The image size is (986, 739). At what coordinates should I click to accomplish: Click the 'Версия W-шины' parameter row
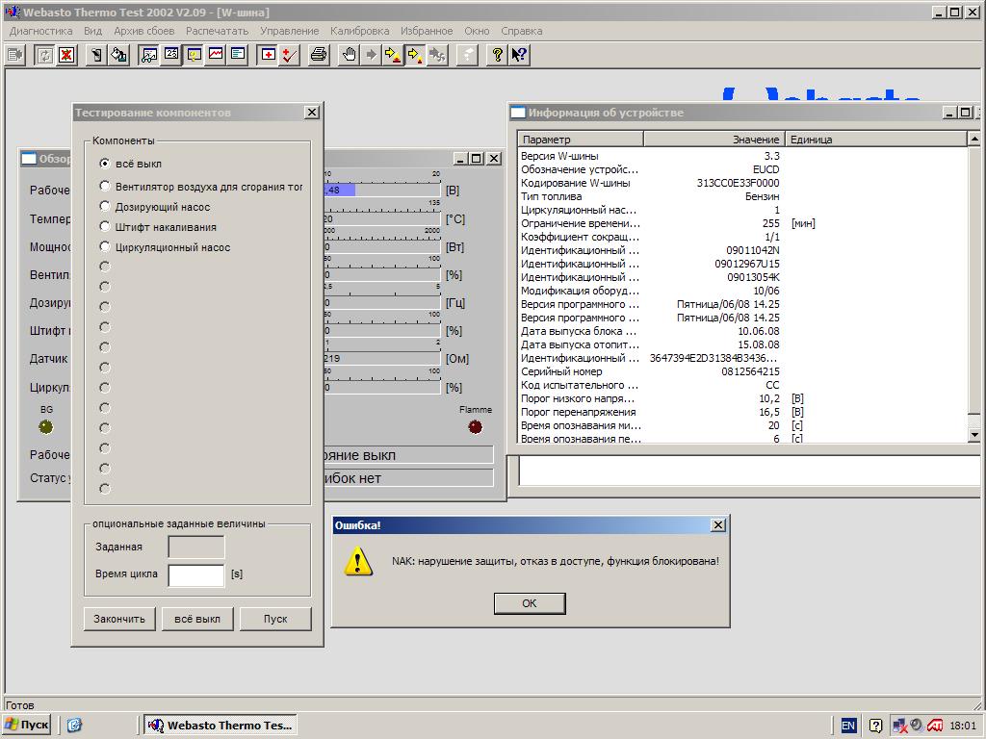click(x=742, y=156)
